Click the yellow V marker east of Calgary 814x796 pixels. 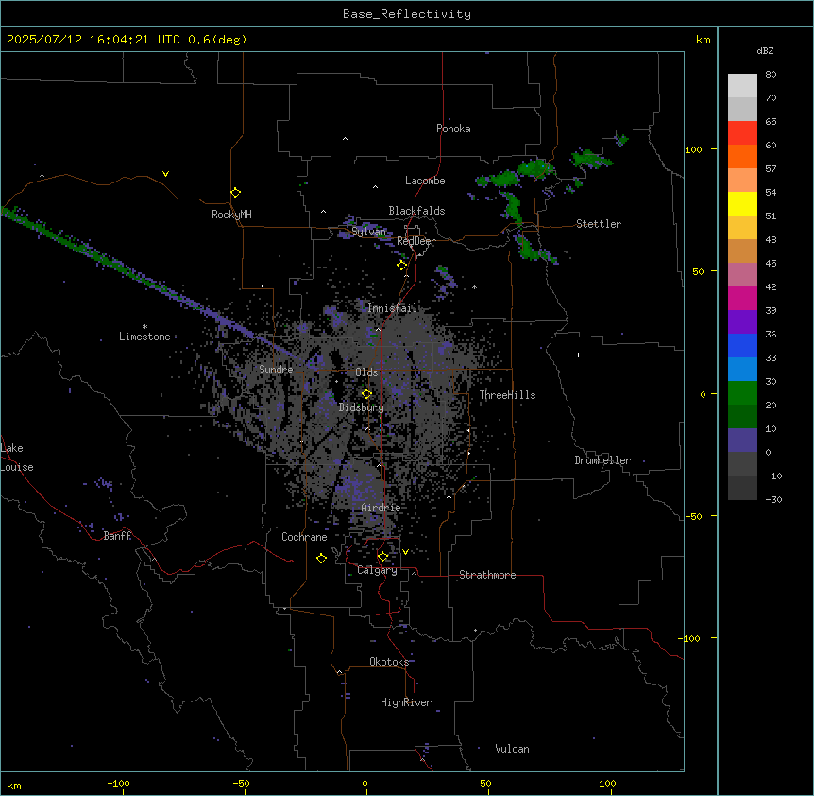405,552
